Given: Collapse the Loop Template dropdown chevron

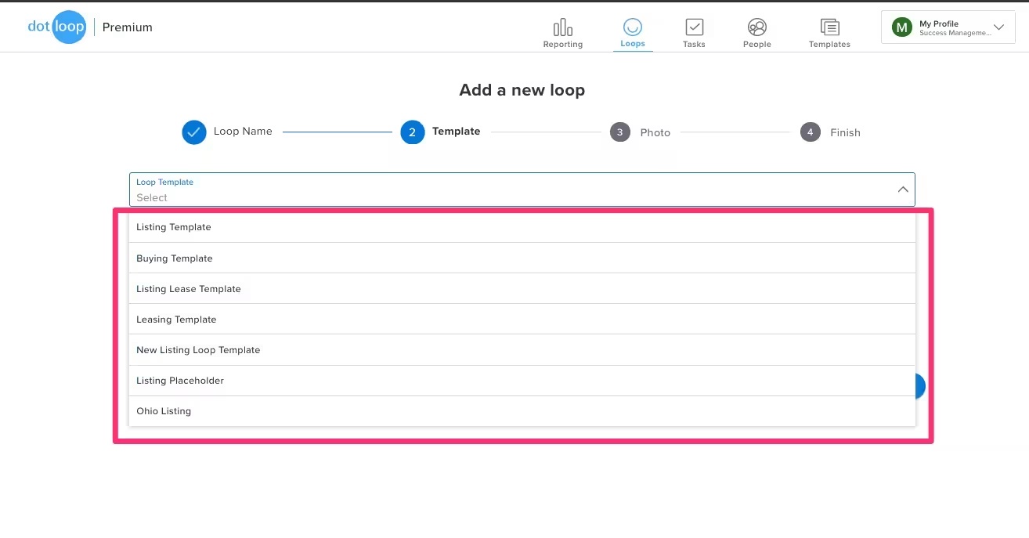Looking at the screenshot, I should click(902, 190).
